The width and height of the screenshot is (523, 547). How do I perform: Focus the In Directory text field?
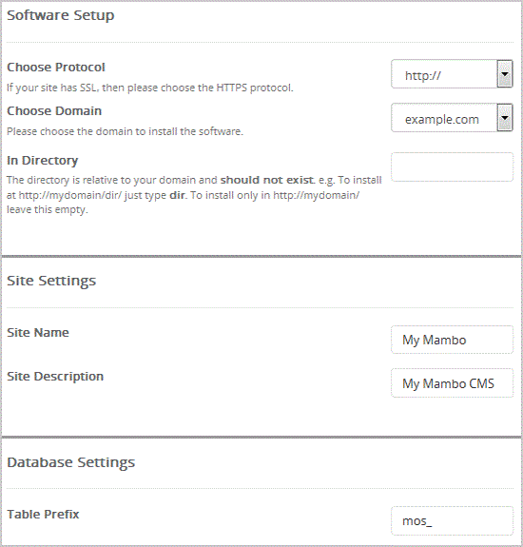point(452,166)
